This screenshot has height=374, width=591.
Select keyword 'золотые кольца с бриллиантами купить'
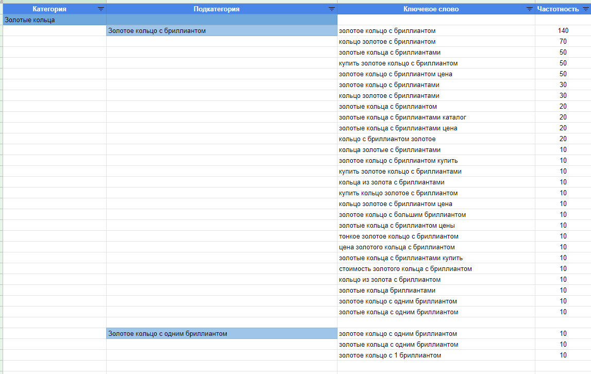(x=401, y=258)
